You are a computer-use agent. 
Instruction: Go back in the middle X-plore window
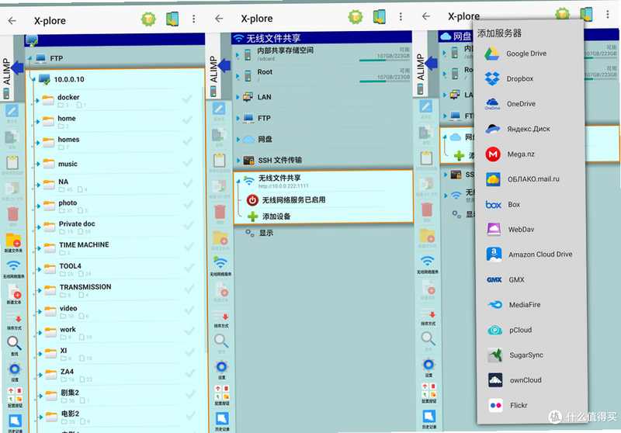pyautogui.click(x=219, y=18)
